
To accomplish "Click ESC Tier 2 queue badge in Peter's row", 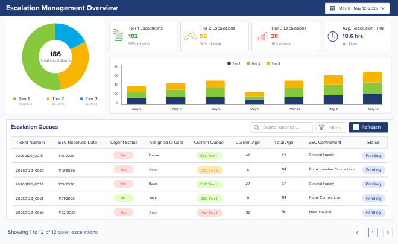I will (x=209, y=170).
